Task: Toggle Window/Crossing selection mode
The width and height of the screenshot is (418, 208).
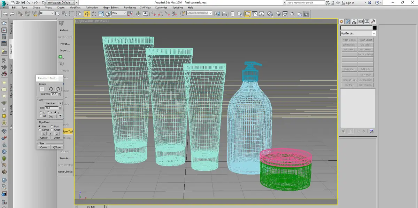Action: point(79,14)
